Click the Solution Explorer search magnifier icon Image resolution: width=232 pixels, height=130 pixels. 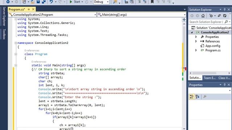pos(226,22)
